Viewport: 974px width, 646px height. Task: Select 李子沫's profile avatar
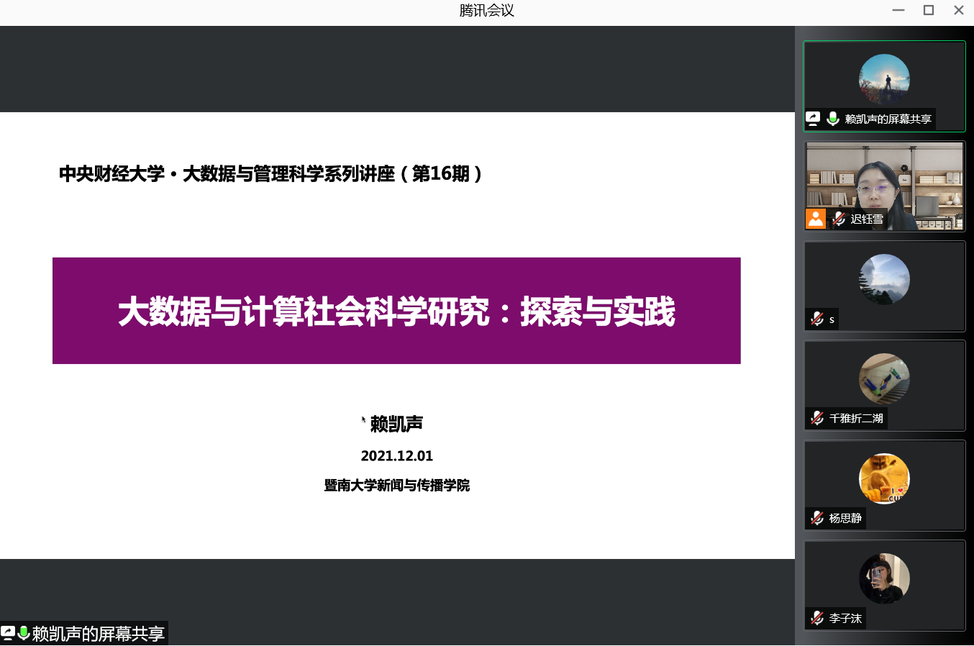pos(884,578)
